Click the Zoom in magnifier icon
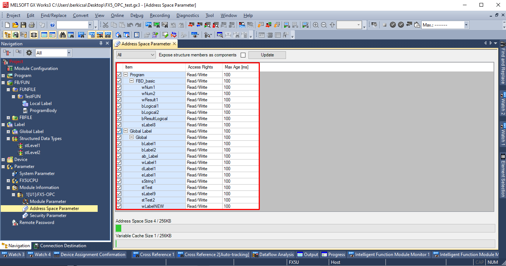This screenshot has width=506, height=266. (316, 25)
